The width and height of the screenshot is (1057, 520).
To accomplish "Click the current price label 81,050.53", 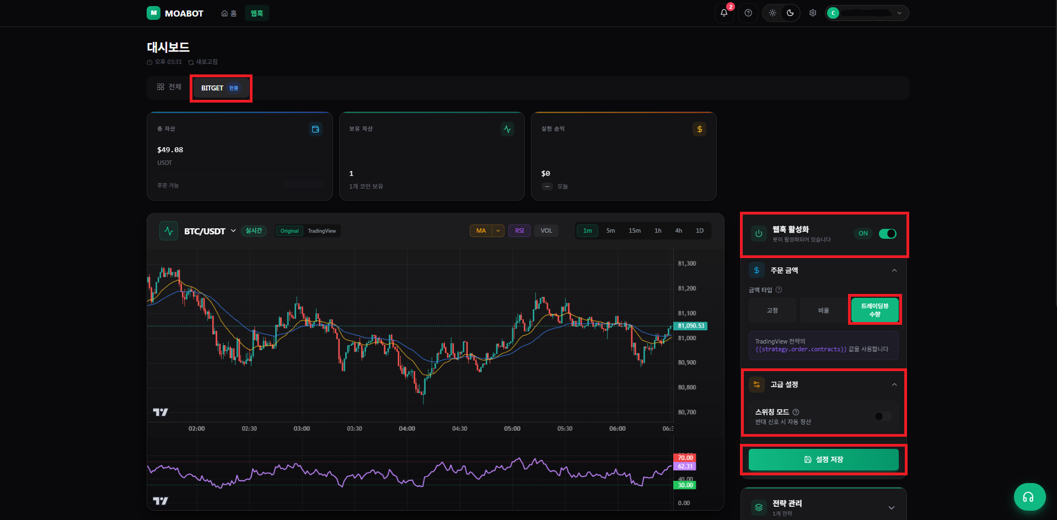I will tap(690, 326).
